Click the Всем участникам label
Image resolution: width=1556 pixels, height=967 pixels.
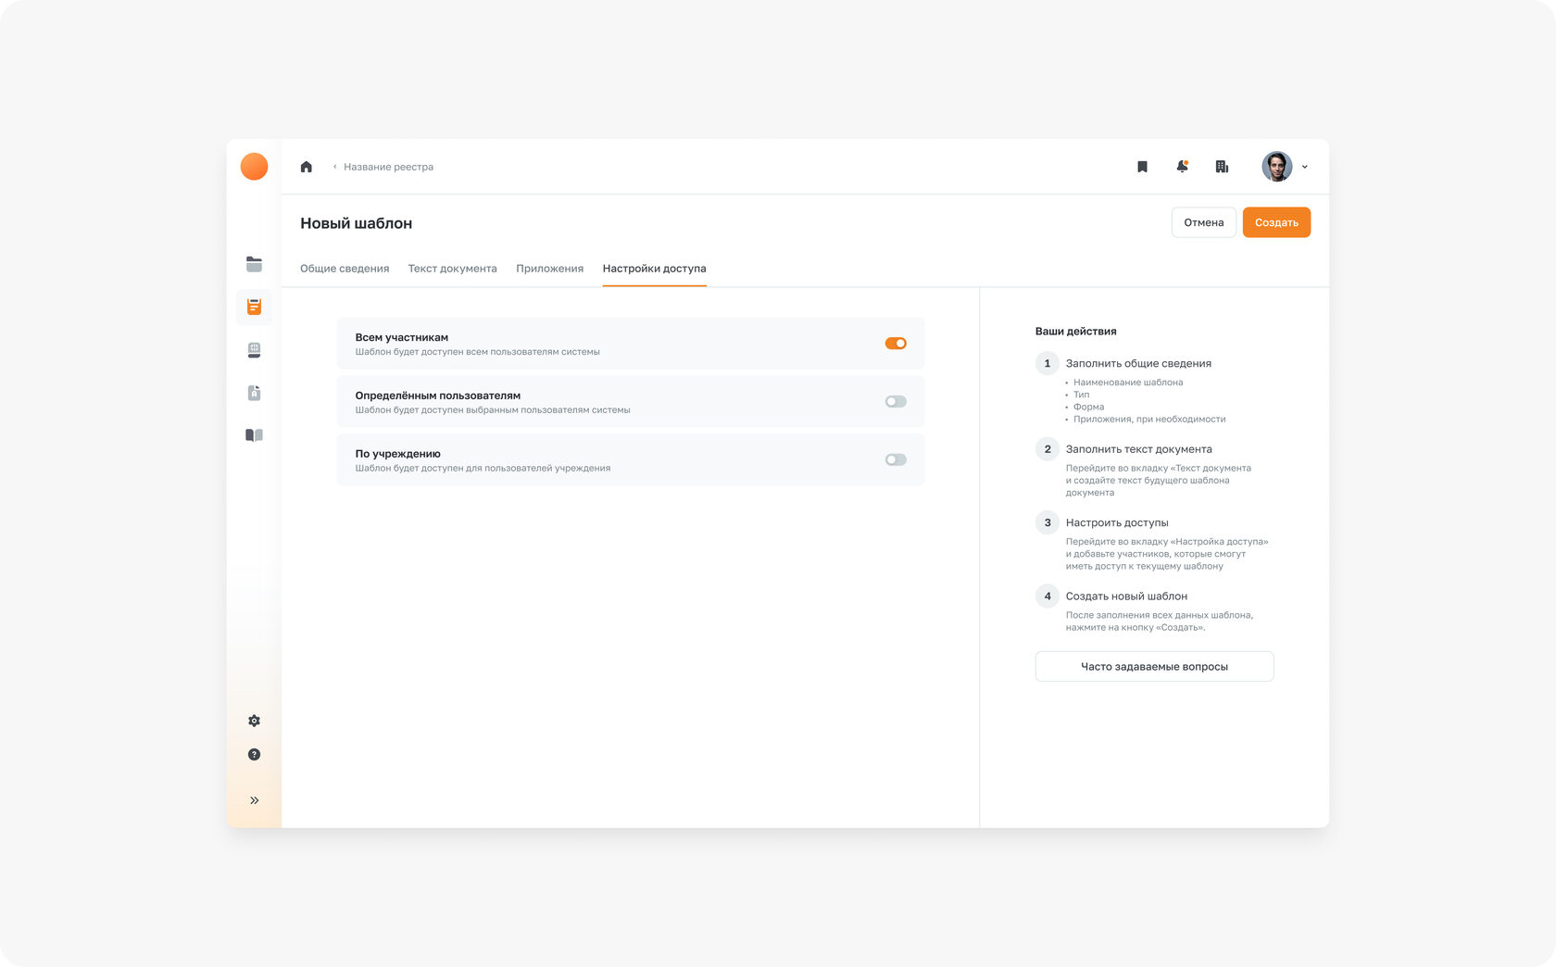(x=401, y=337)
